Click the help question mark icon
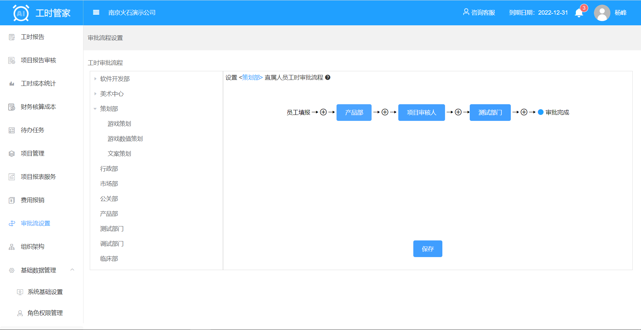The image size is (641, 330). pos(328,78)
